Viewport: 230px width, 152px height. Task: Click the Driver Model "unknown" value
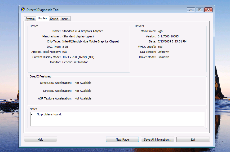pyautogui.click(x=163, y=57)
